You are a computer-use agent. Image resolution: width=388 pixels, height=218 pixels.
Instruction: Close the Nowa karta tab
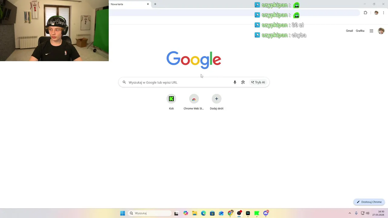(148, 4)
